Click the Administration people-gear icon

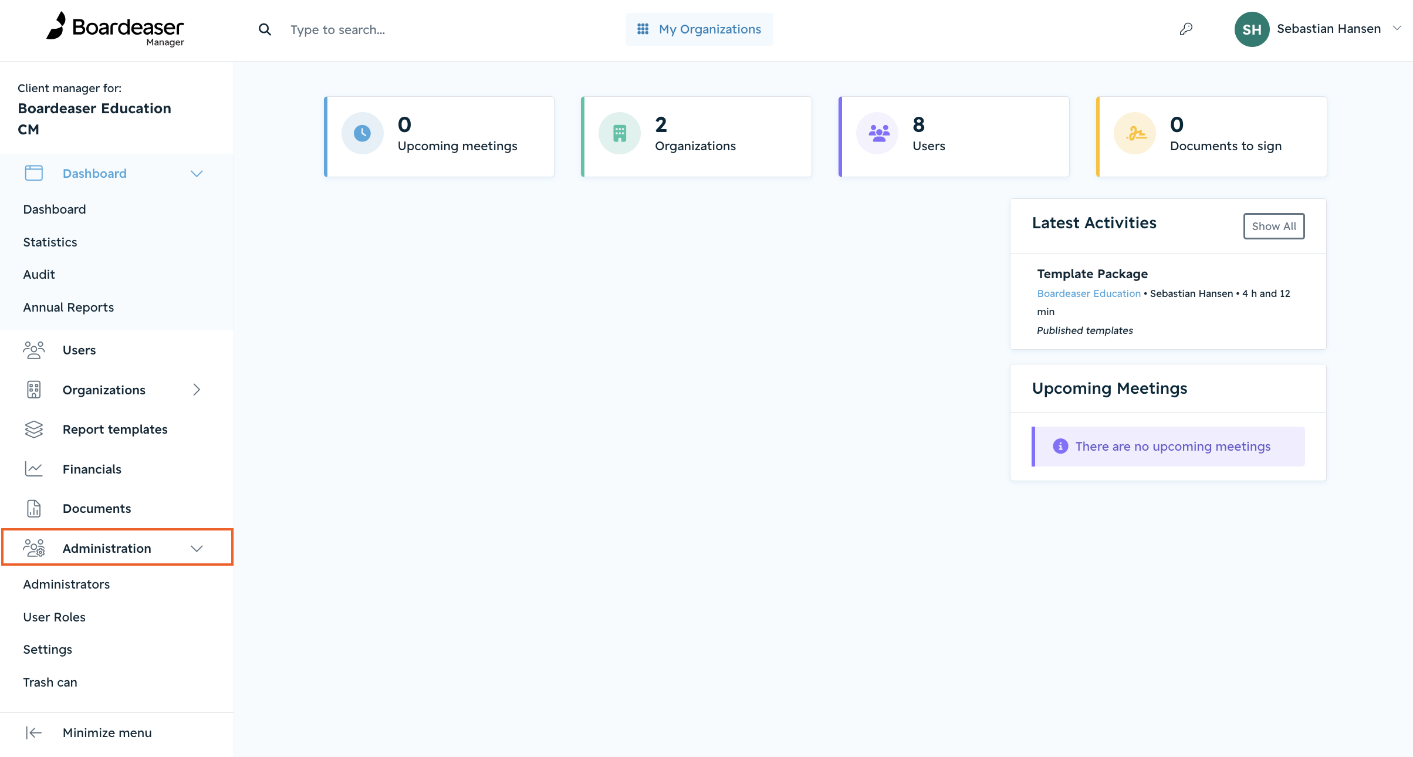(34, 548)
